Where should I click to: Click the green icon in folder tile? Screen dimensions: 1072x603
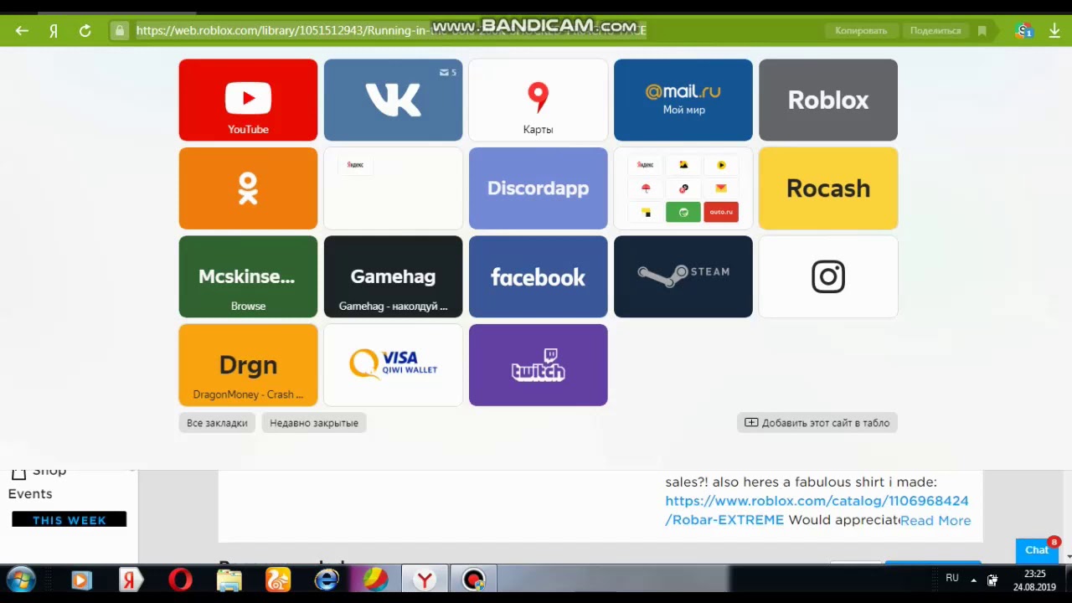coord(683,212)
